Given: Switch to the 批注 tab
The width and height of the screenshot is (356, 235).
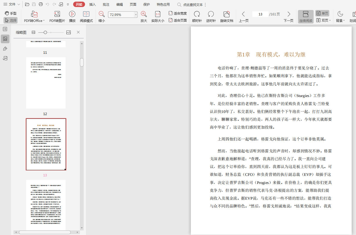Looking at the screenshot, I should [x=106, y=5].
